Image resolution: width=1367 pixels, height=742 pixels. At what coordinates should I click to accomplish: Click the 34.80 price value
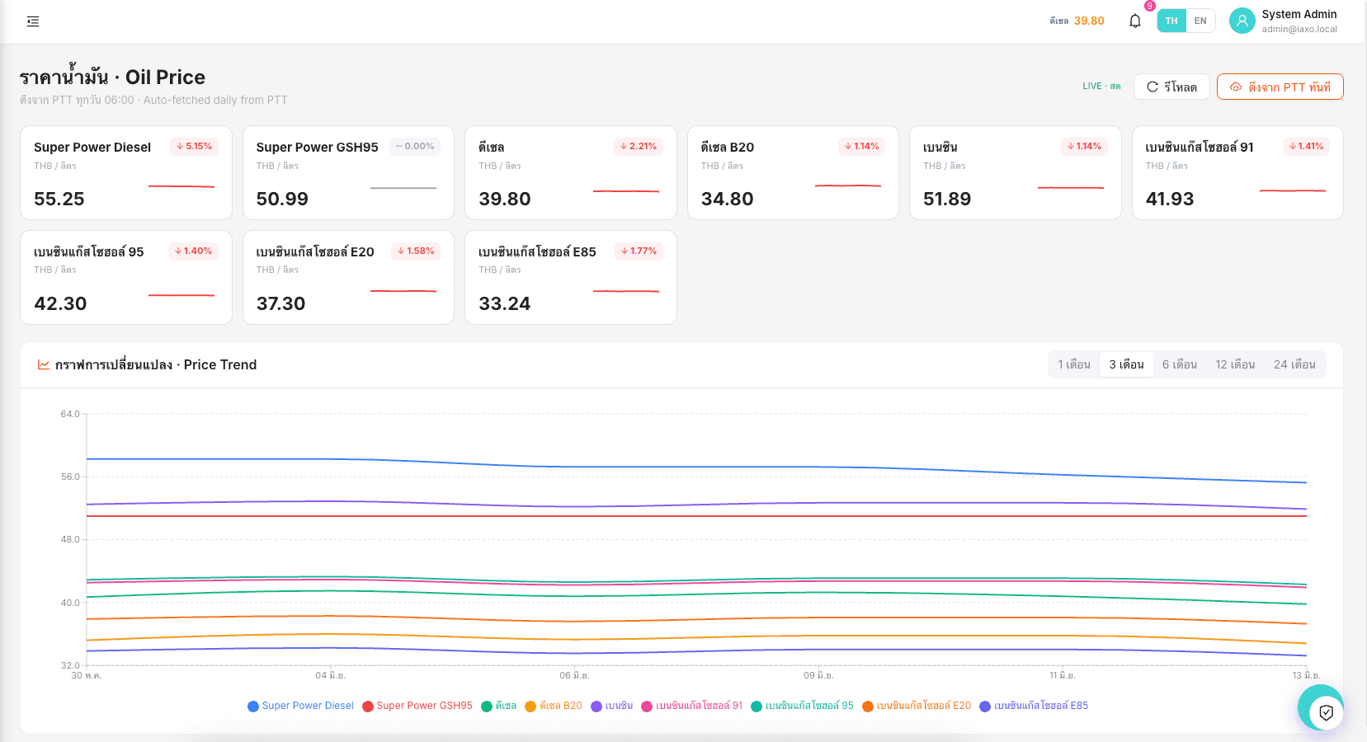point(728,200)
